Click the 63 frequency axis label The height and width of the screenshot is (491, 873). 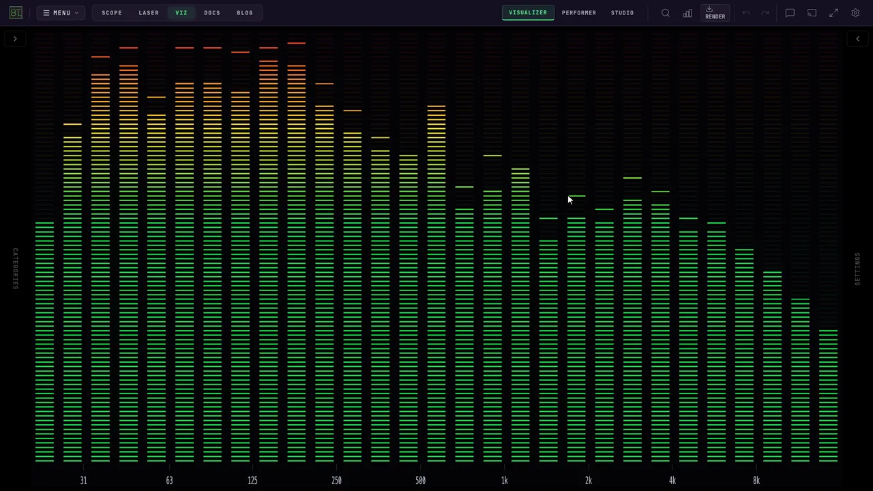point(169,481)
